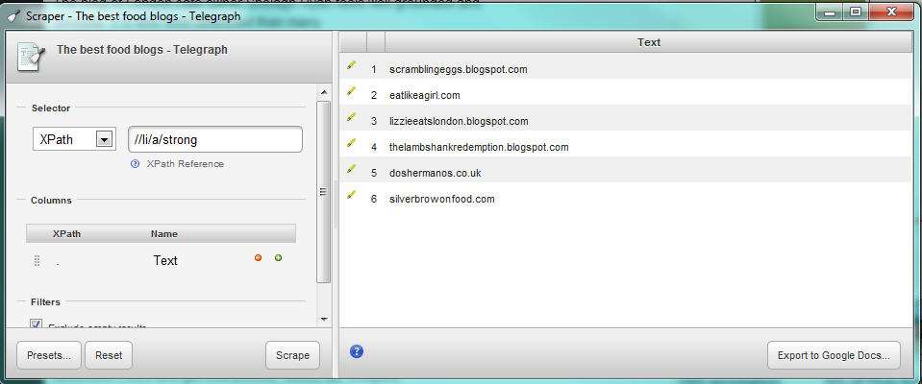Click the //li/a/strong XPath input field
The height and width of the screenshot is (384, 922).
tap(215, 140)
